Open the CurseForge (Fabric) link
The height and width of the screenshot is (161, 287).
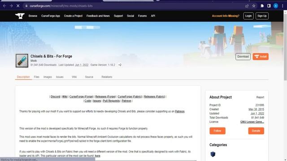tap(130, 97)
